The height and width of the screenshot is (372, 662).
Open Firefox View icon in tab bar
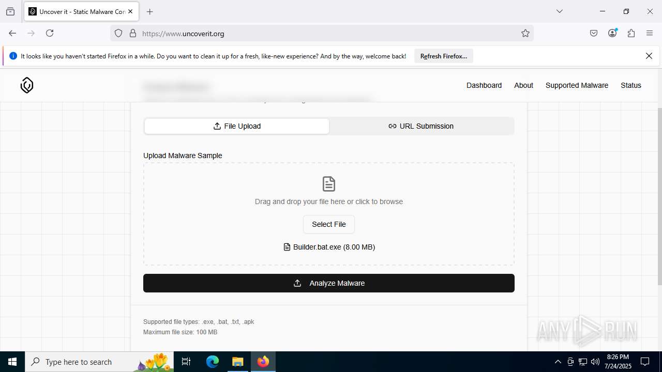pos(10,11)
